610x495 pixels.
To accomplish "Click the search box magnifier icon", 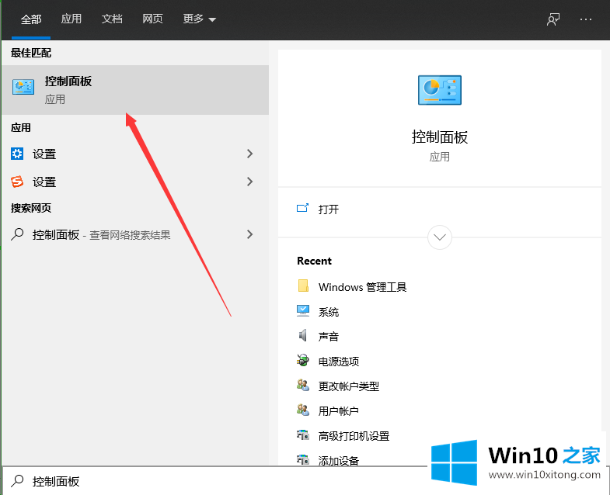I will (17, 481).
